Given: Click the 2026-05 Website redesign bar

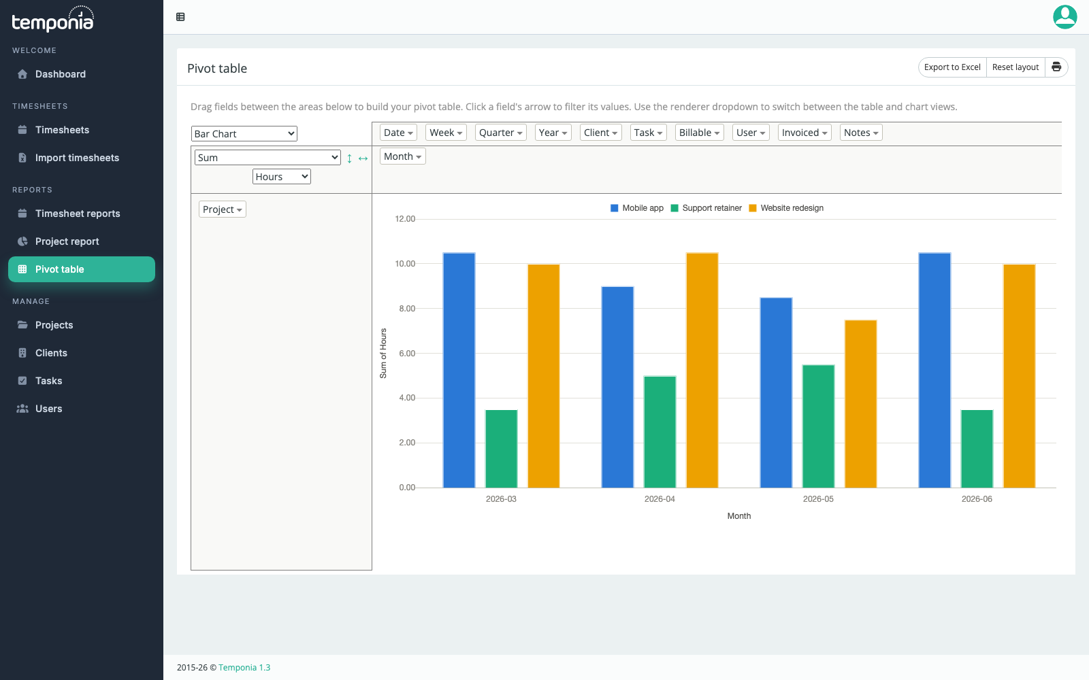Looking at the screenshot, I should (860, 404).
